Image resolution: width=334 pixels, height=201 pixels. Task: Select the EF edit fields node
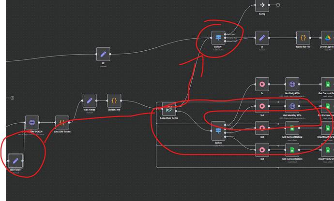(x=103, y=54)
